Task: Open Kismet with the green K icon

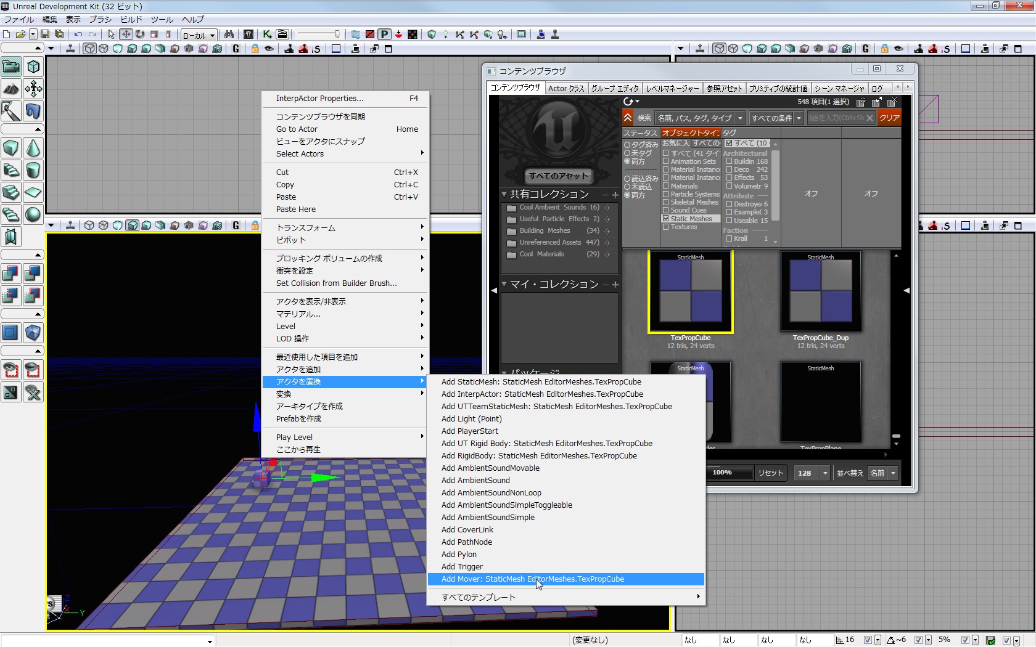Action: [x=267, y=35]
